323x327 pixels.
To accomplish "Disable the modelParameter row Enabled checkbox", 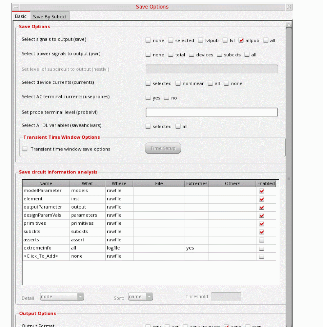I will click(x=261, y=191).
